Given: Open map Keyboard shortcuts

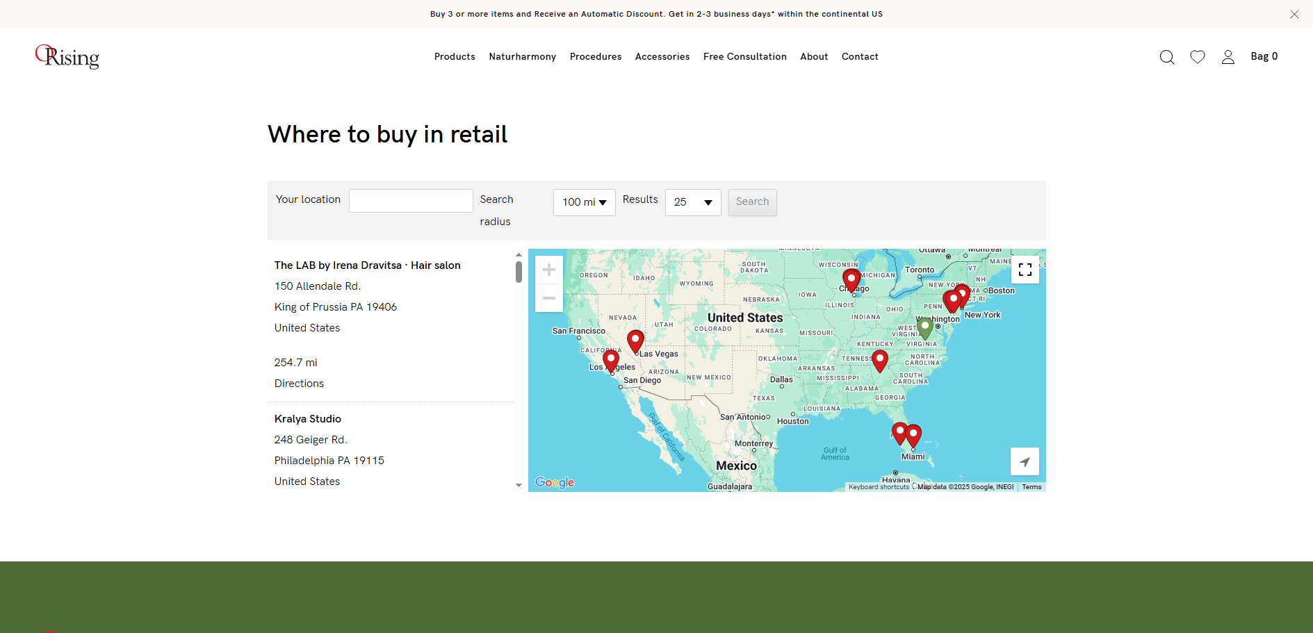Looking at the screenshot, I should (879, 487).
